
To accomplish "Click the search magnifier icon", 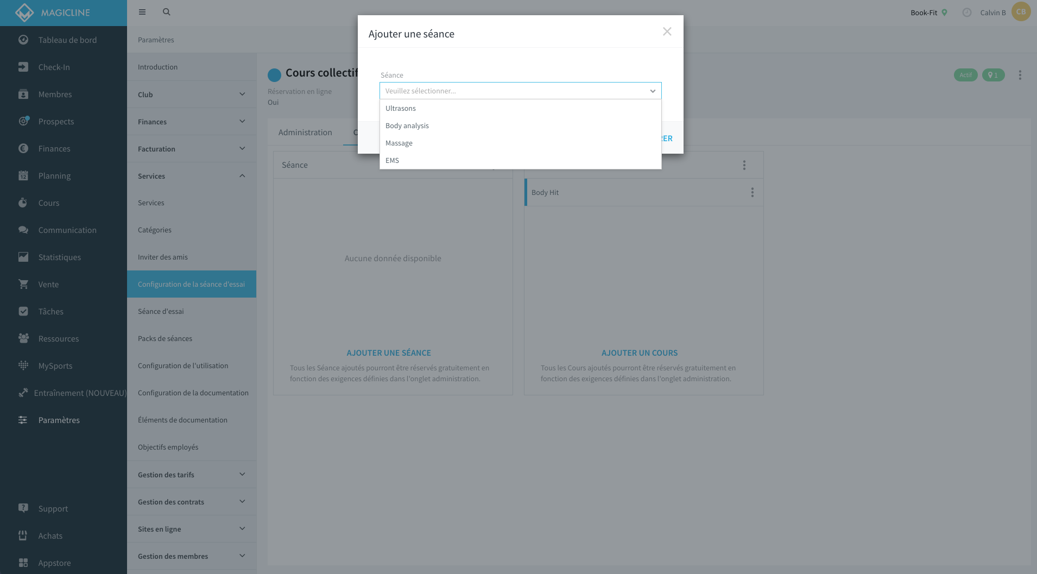I will tap(167, 12).
